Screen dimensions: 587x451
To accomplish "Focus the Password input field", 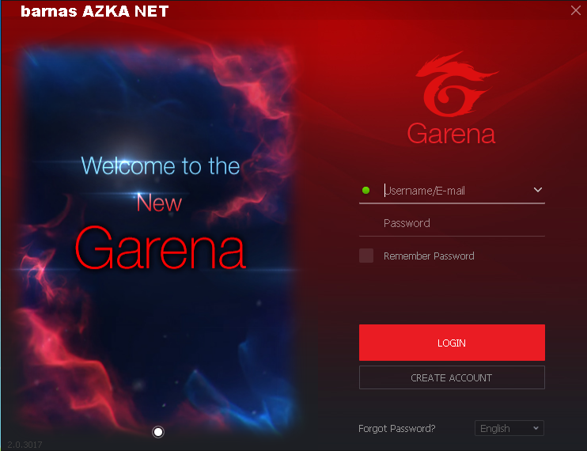I will pyautogui.click(x=452, y=223).
